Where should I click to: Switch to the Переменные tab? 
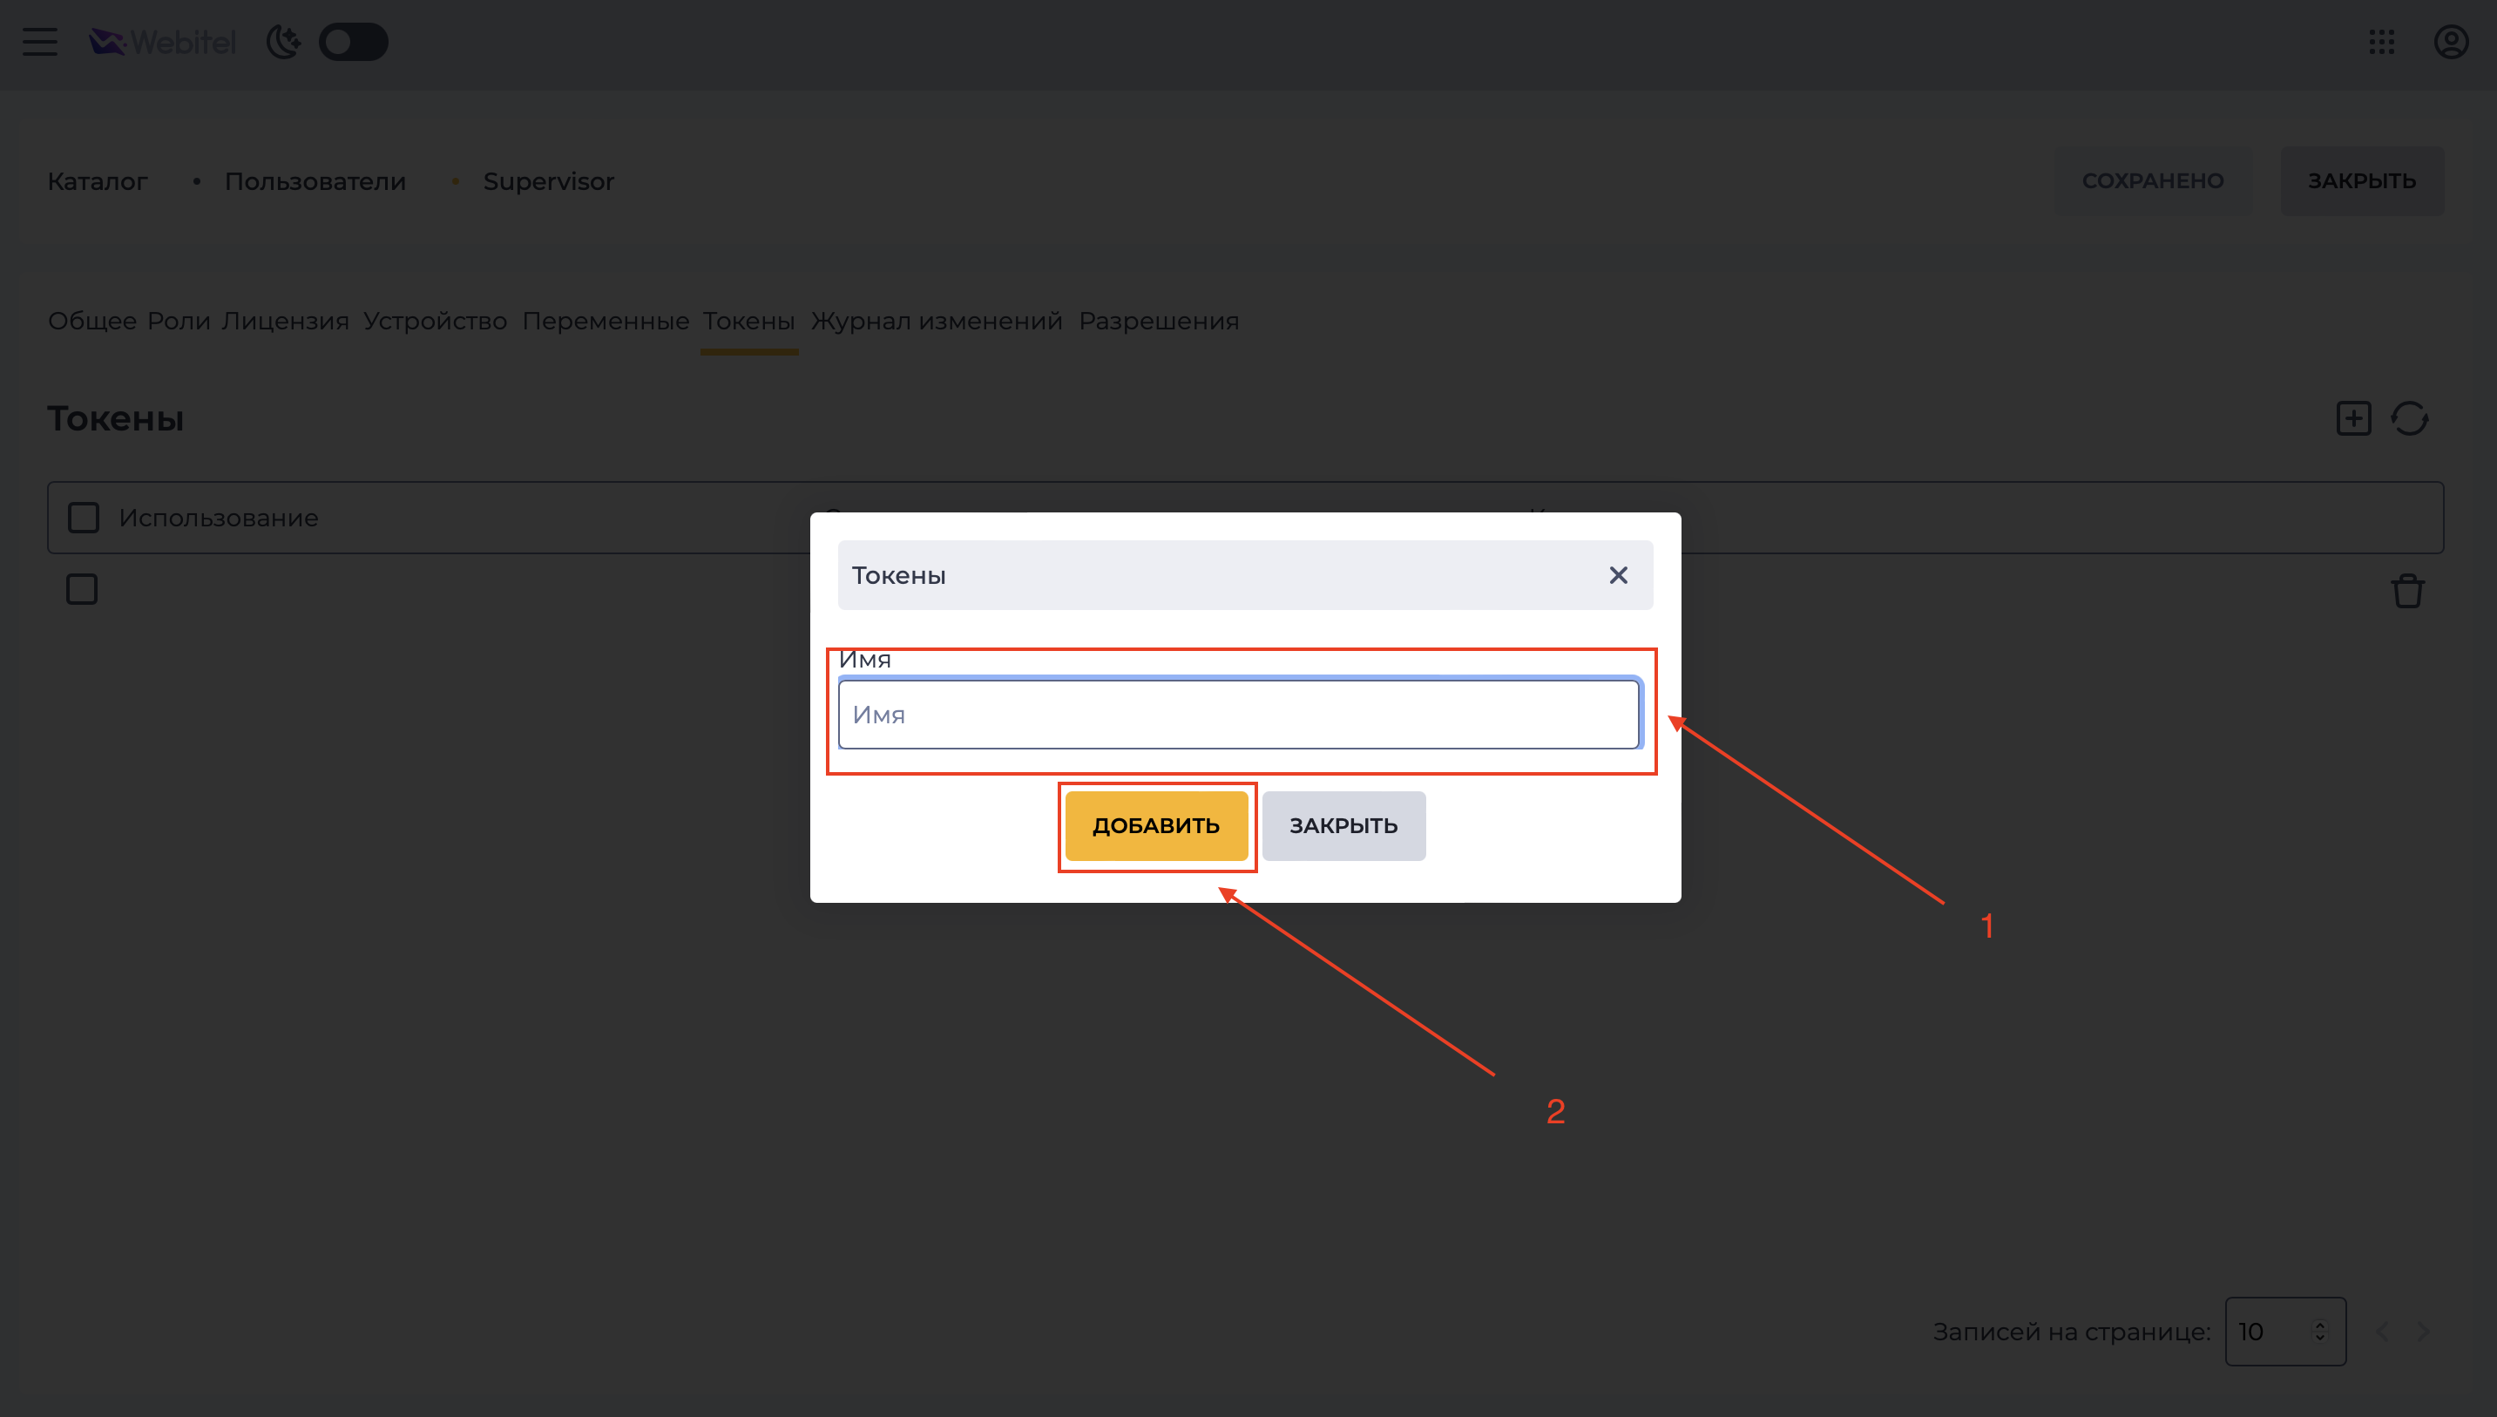(605, 322)
